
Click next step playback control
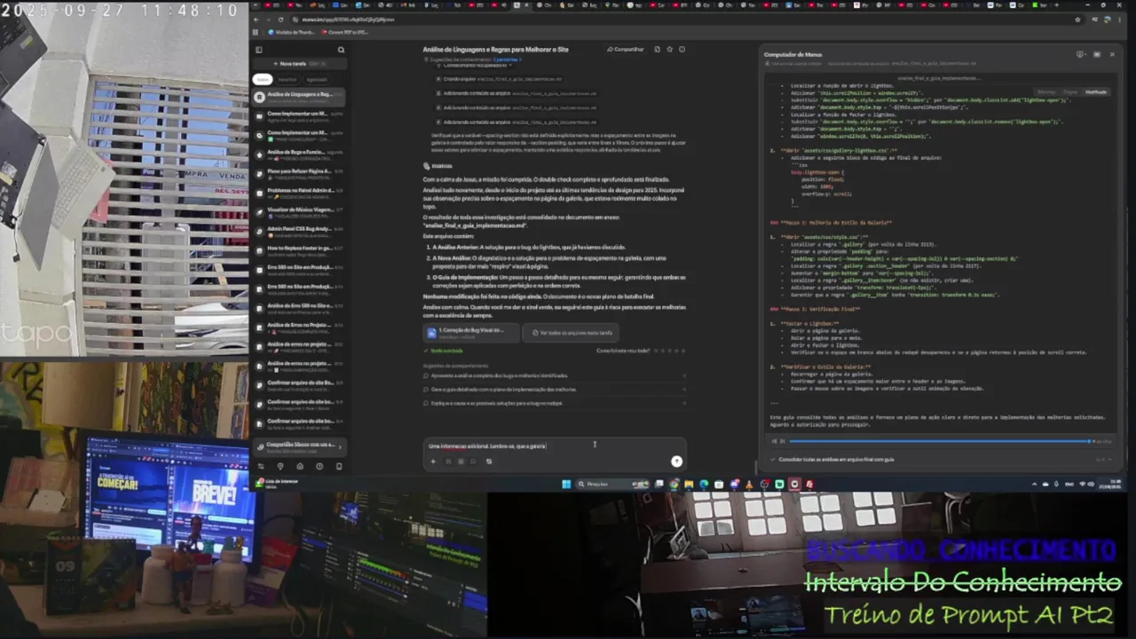point(782,441)
